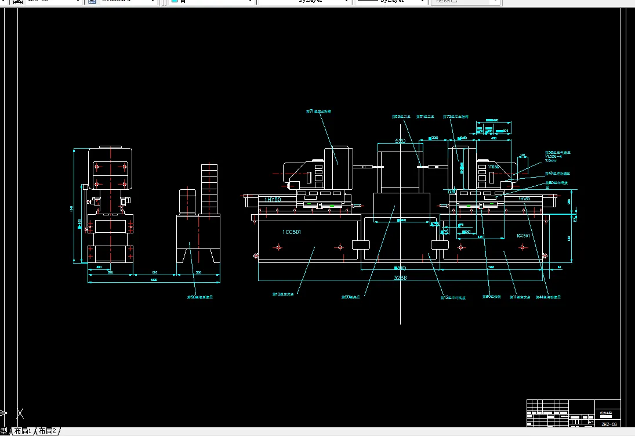Click the 4:1 scale cell in title block
The image size is (635, 436).
point(591,422)
